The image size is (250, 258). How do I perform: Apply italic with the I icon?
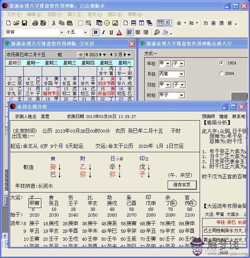pyautogui.click(x=103, y=32)
